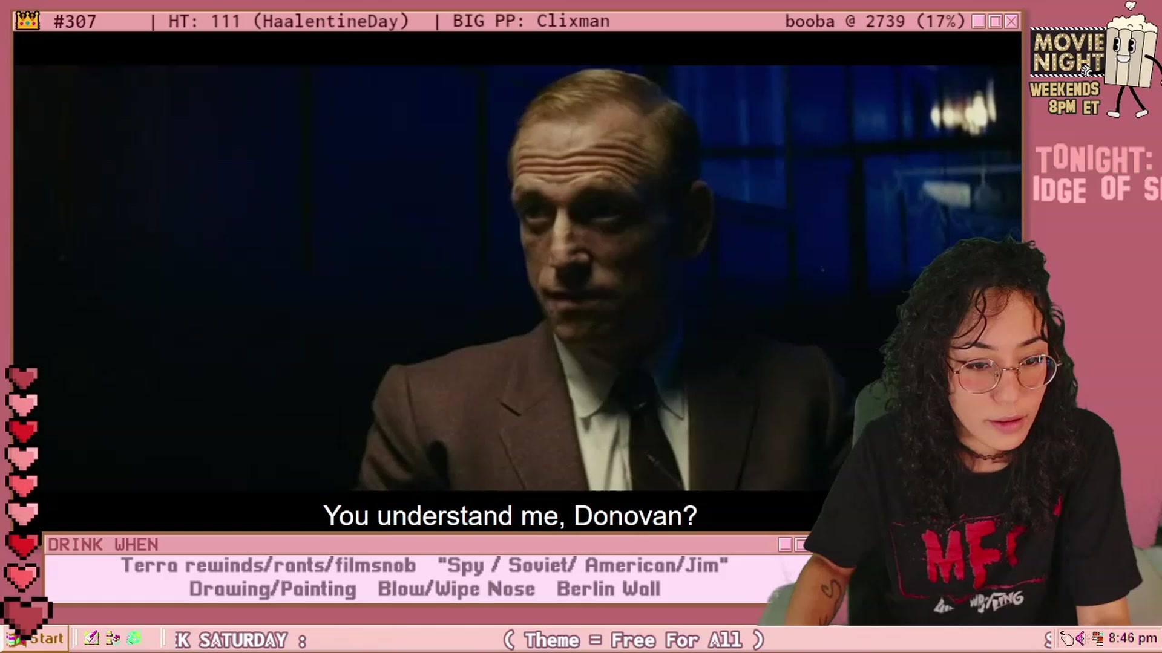Minimize the DRINK WHEN panel

tap(785, 545)
